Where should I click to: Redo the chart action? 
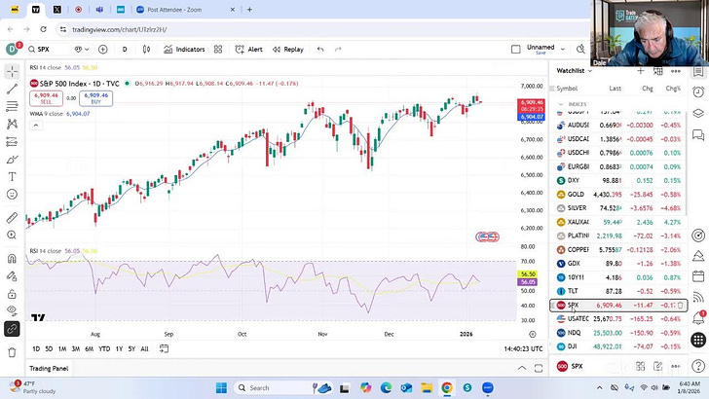(x=338, y=50)
